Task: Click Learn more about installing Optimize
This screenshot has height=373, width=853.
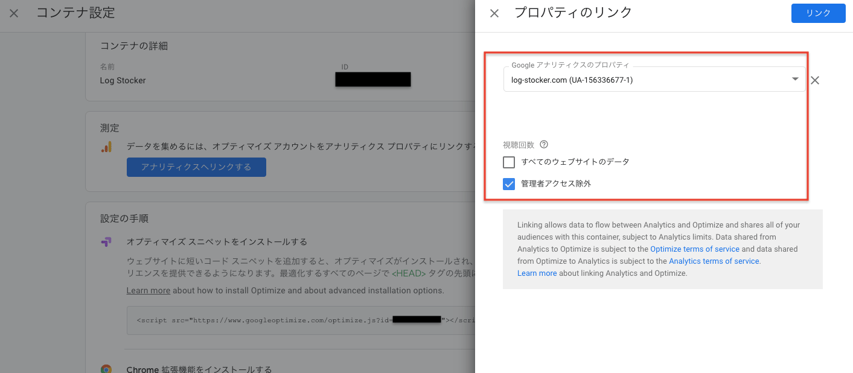Action: [149, 290]
